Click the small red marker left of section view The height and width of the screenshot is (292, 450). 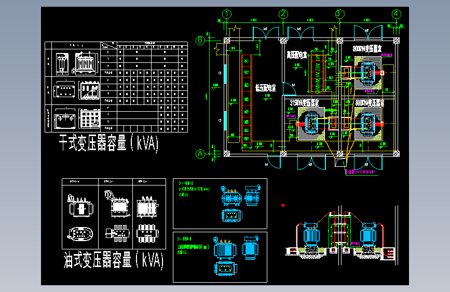[x=283, y=205]
